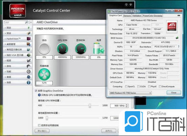The image size is (187, 136).
Task: Click the 常用显示器任务 row icon
Action: pos(28,50)
